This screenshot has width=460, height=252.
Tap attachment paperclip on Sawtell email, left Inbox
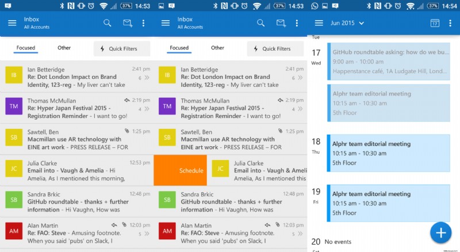[126, 131]
